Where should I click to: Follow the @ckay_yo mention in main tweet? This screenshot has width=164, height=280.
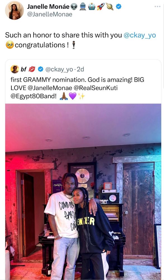click(140, 35)
